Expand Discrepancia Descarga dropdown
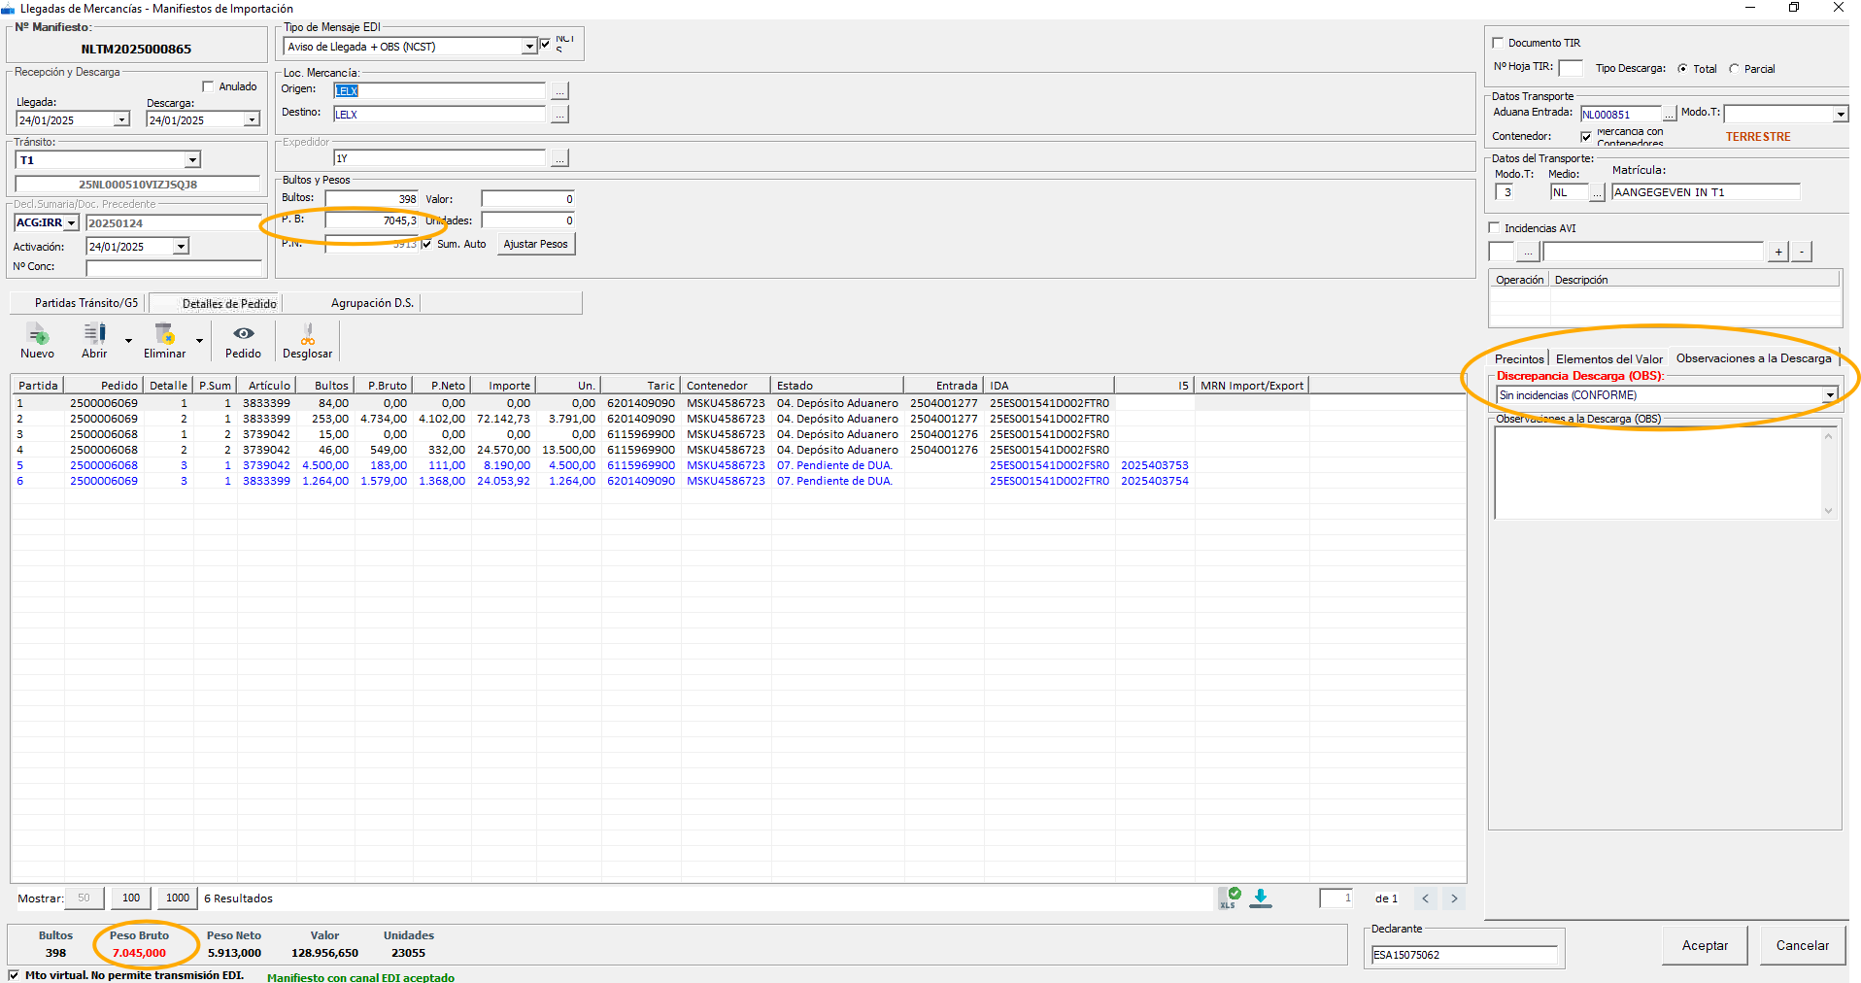Viewport: 1861px width, 983px height. [1829, 395]
